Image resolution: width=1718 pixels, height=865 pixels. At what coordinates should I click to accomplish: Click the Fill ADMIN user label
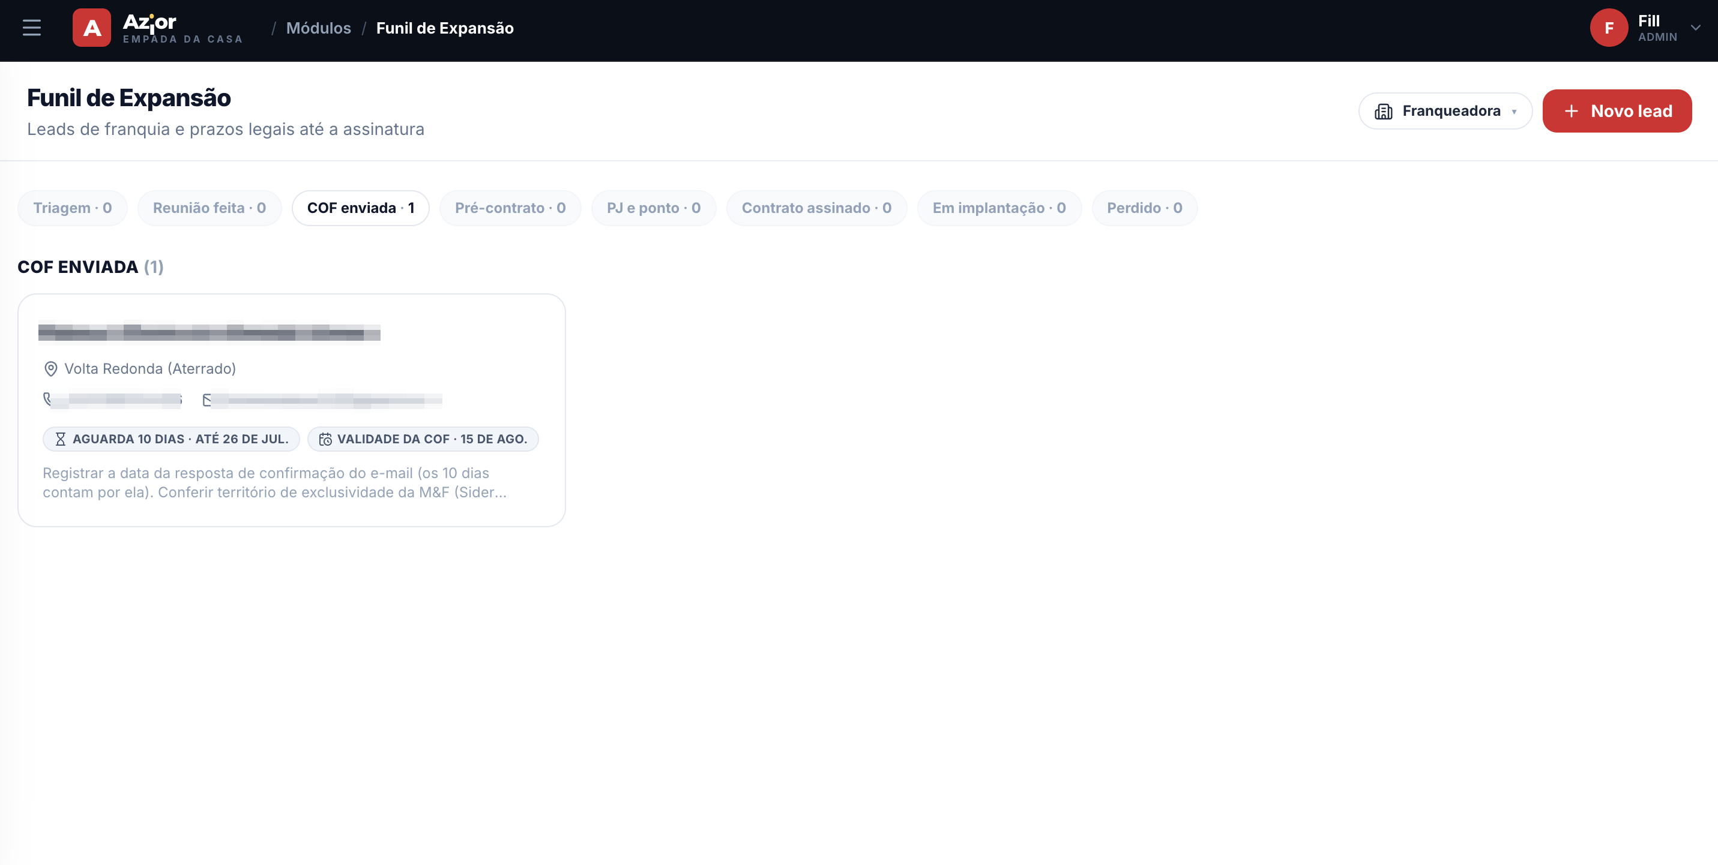1657,28
